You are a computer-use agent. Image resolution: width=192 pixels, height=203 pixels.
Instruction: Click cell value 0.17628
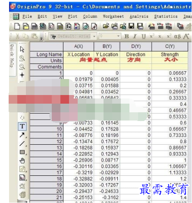[x=107, y=129]
